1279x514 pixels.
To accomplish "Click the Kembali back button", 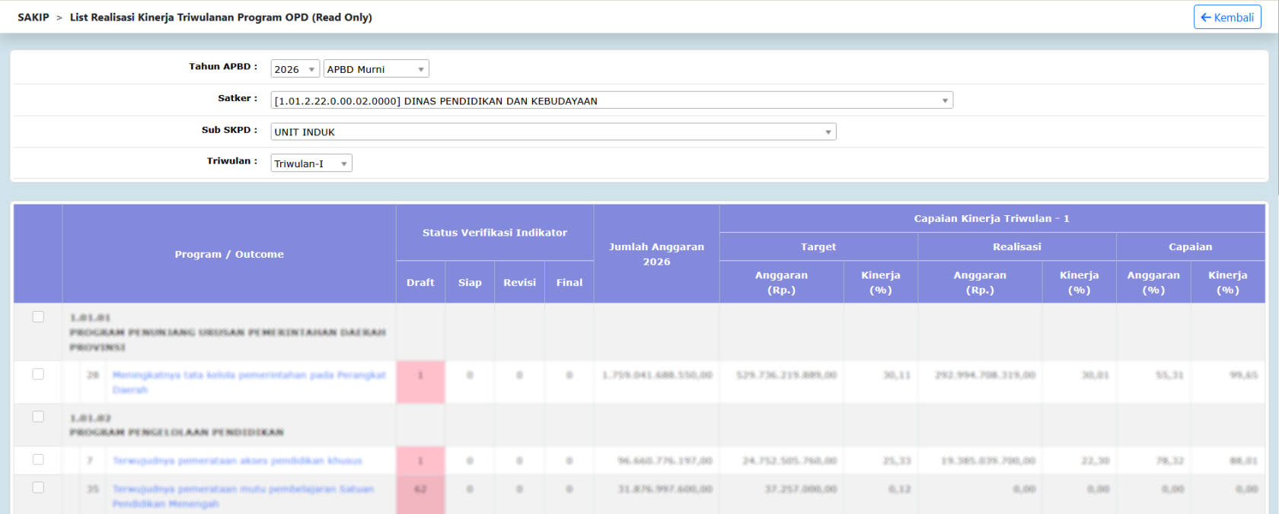I will tap(1227, 17).
